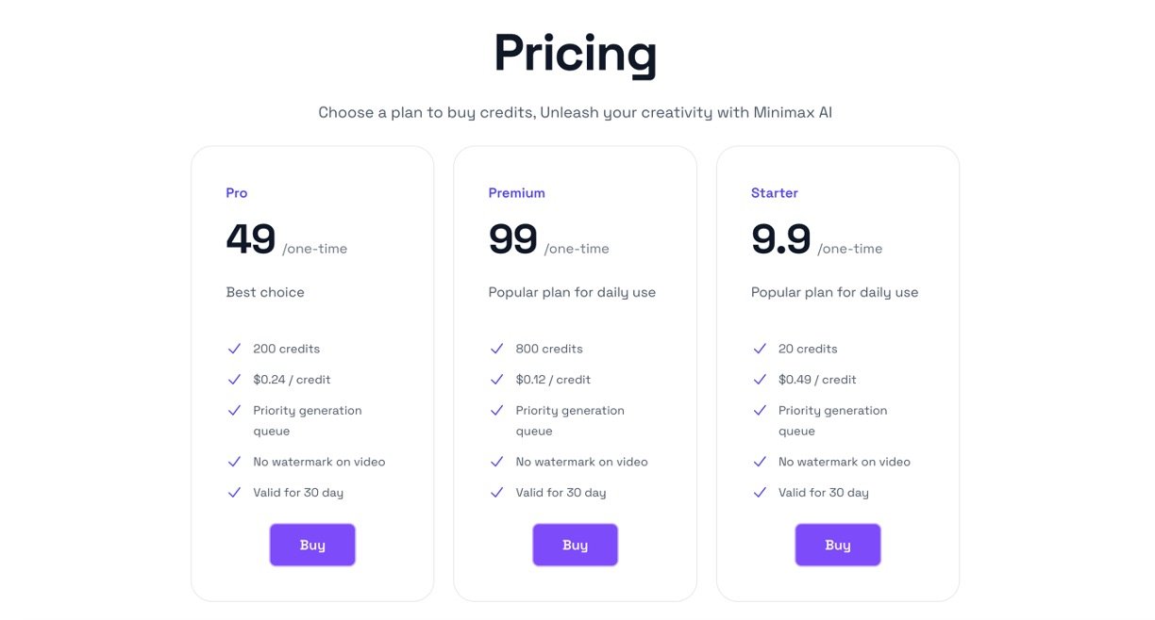Click checkmark next to $0.12 / credit
The height and width of the screenshot is (620, 1155).
pyautogui.click(x=497, y=380)
